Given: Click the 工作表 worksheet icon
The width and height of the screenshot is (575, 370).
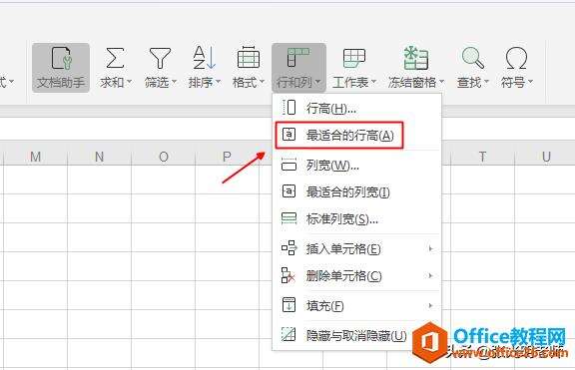Looking at the screenshot, I should (x=353, y=58).
